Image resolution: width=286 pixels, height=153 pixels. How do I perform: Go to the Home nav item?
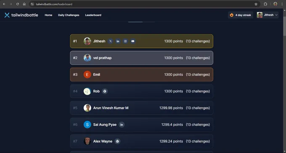(x=48, y=15)
